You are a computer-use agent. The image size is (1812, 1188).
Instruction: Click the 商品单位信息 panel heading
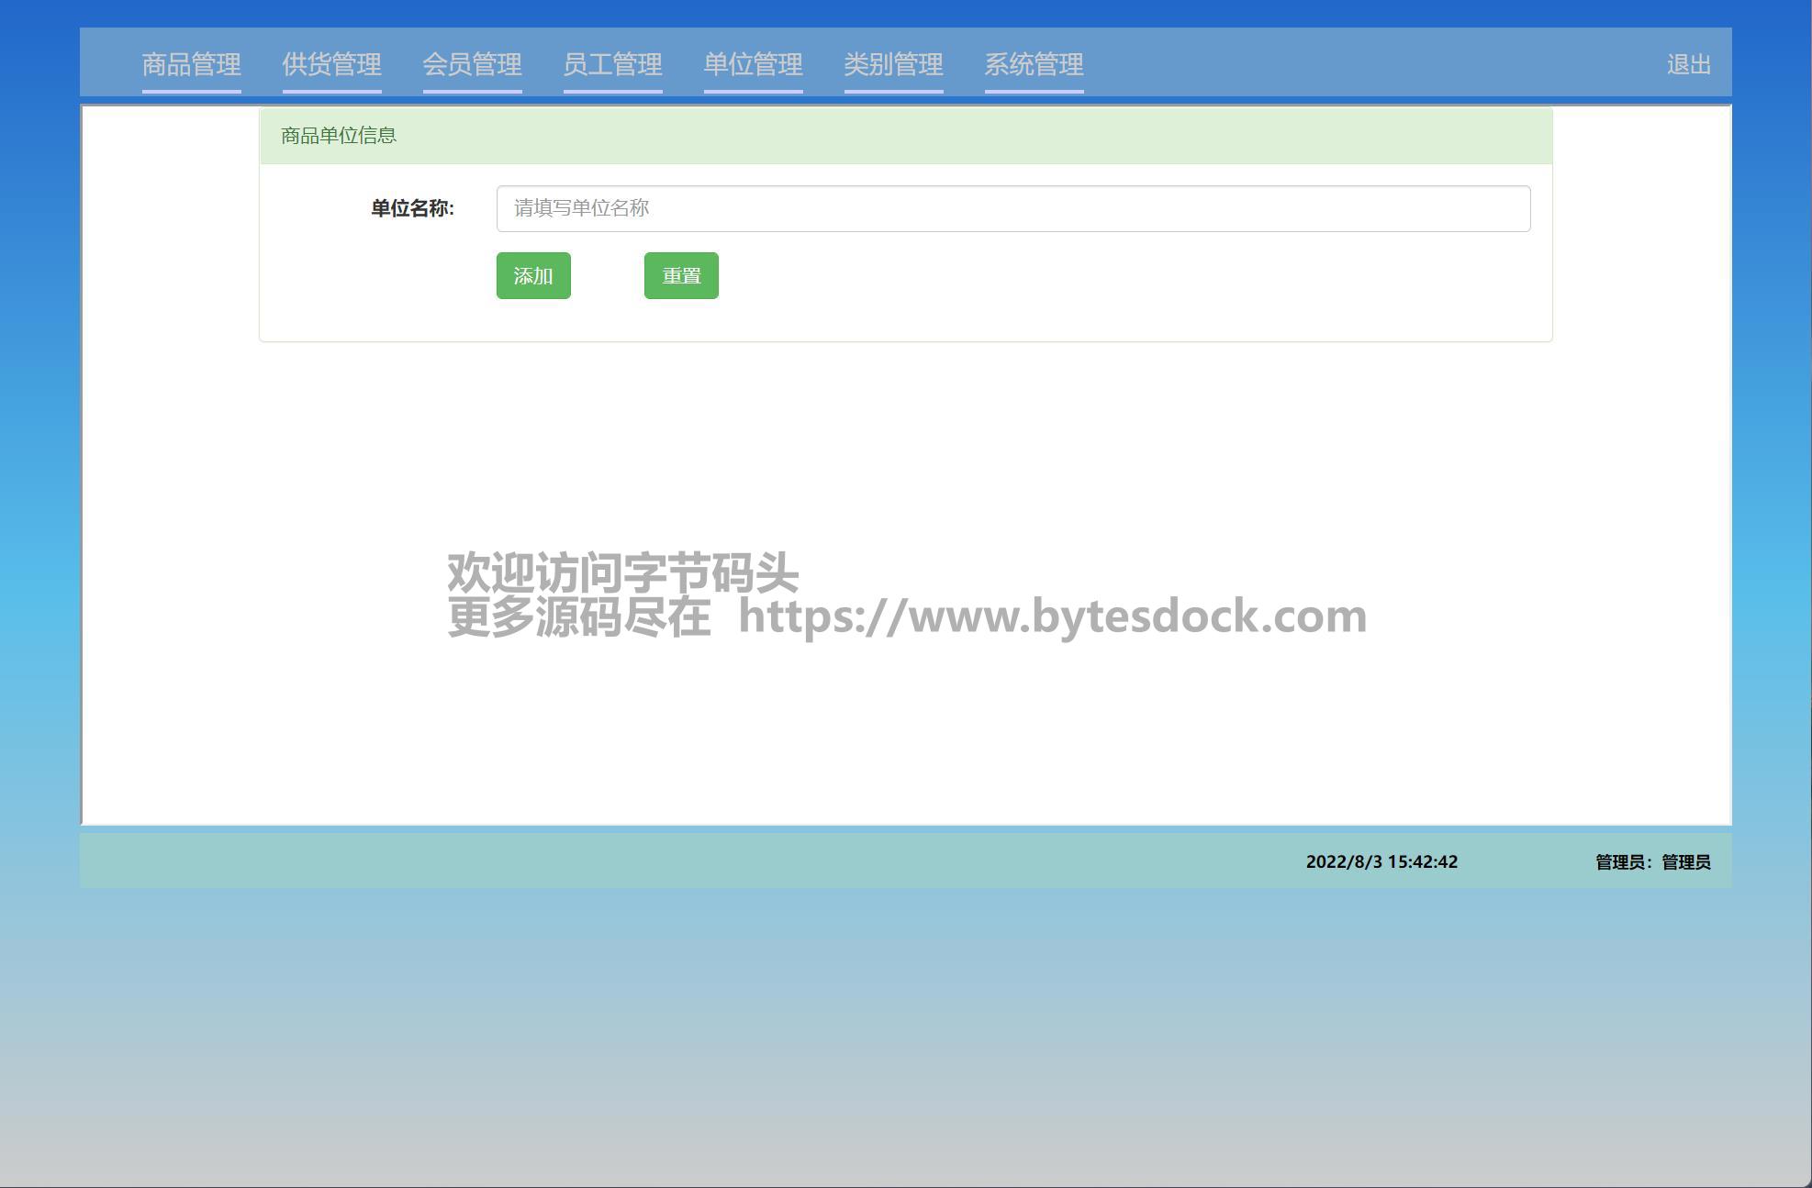click(339, 136)
